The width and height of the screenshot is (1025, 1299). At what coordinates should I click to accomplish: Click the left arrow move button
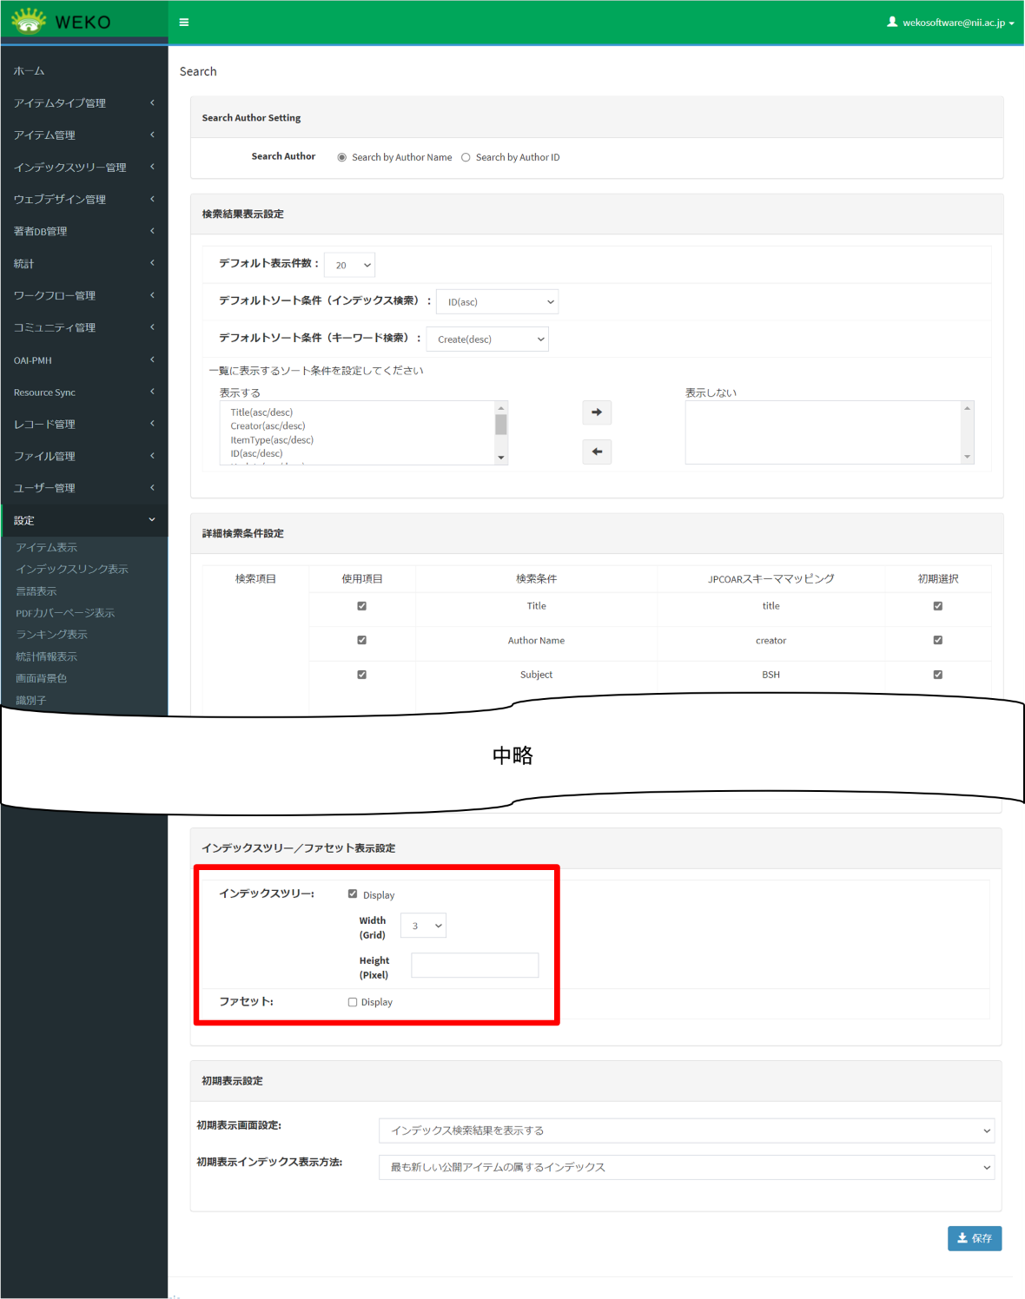point(597,452)
